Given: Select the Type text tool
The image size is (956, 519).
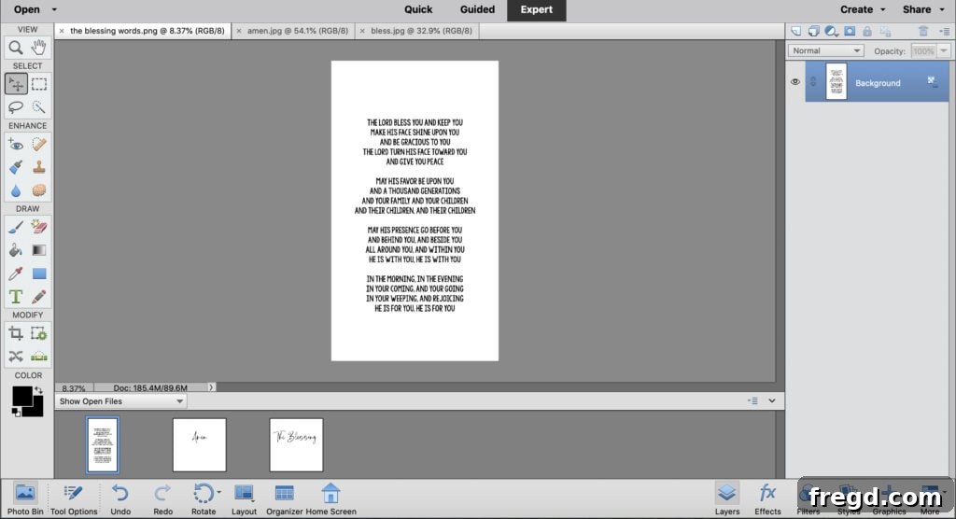Looking at the screenshot, I should [16, 297].
